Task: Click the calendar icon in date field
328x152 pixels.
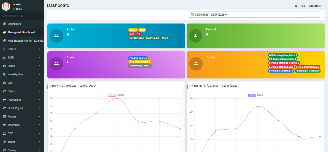Action: tap(192, 15)
